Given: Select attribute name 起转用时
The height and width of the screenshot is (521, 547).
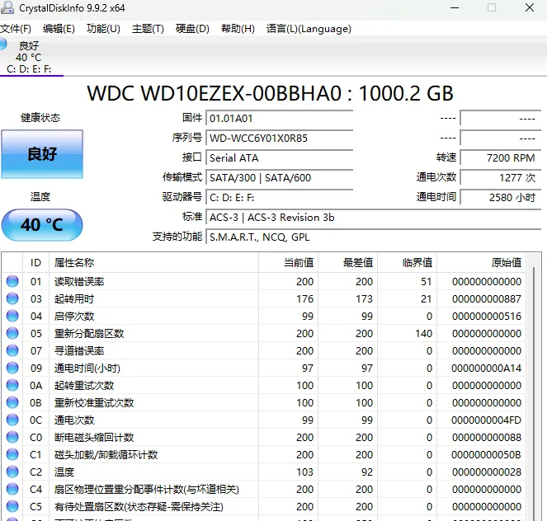Looking at the screenshot, I should pos(74,299).
